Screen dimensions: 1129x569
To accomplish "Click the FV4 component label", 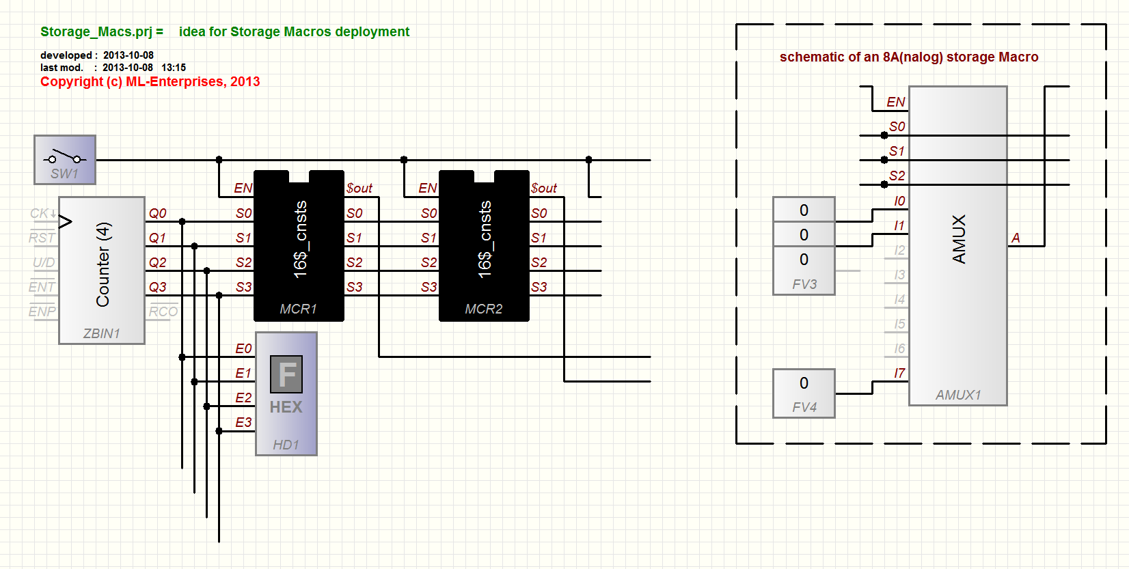I will click(804, 407).
